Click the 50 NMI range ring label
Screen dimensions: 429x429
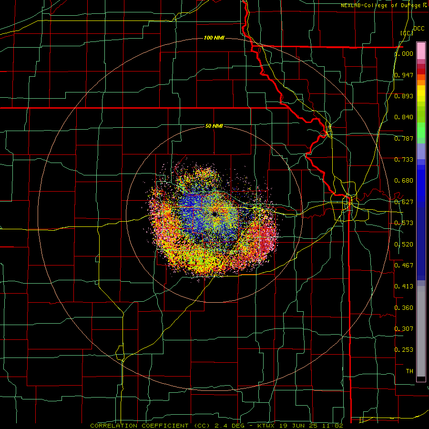[x=214, y=126]
